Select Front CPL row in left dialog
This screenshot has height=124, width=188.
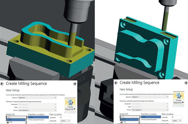point(16,122)
